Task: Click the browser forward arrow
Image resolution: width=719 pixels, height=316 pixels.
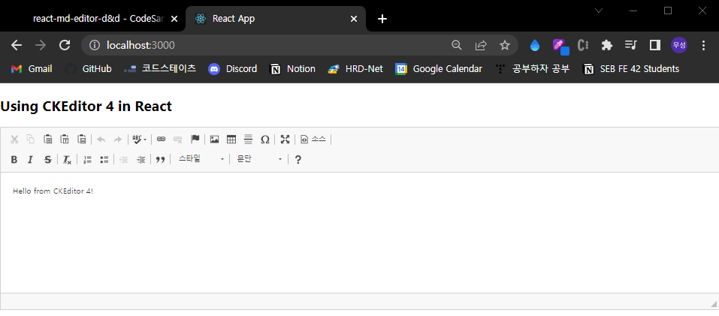Action: tap(41, 45)
